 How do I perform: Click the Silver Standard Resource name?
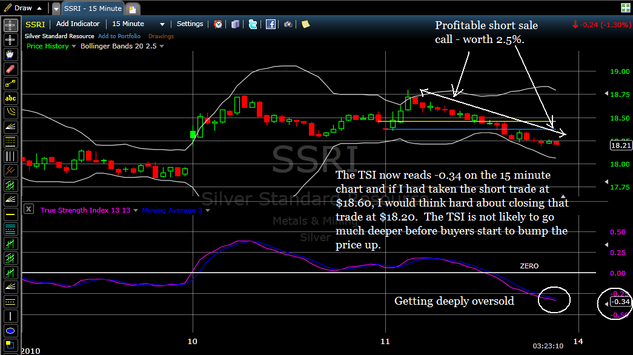(59, 36)
